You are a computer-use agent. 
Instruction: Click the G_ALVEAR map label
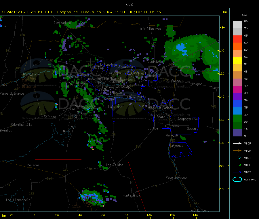(172, 126)
